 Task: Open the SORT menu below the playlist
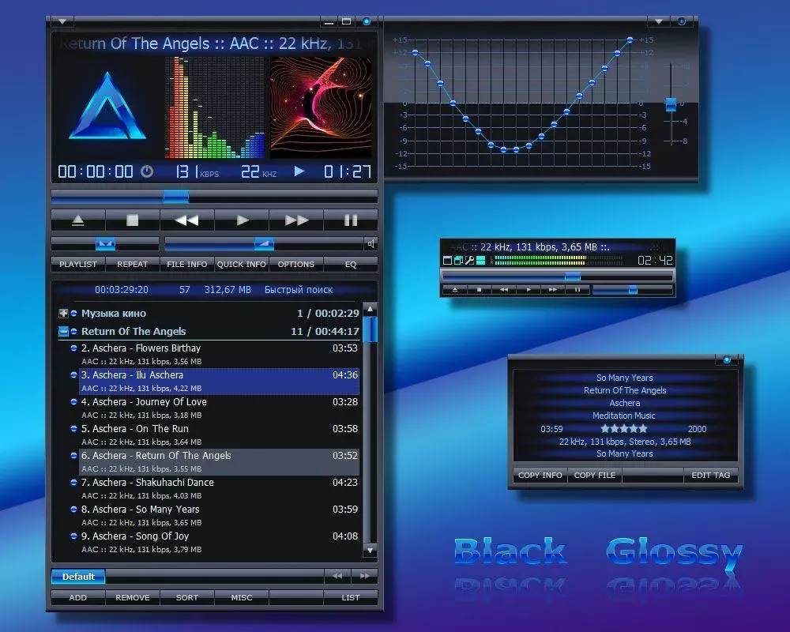187,598
